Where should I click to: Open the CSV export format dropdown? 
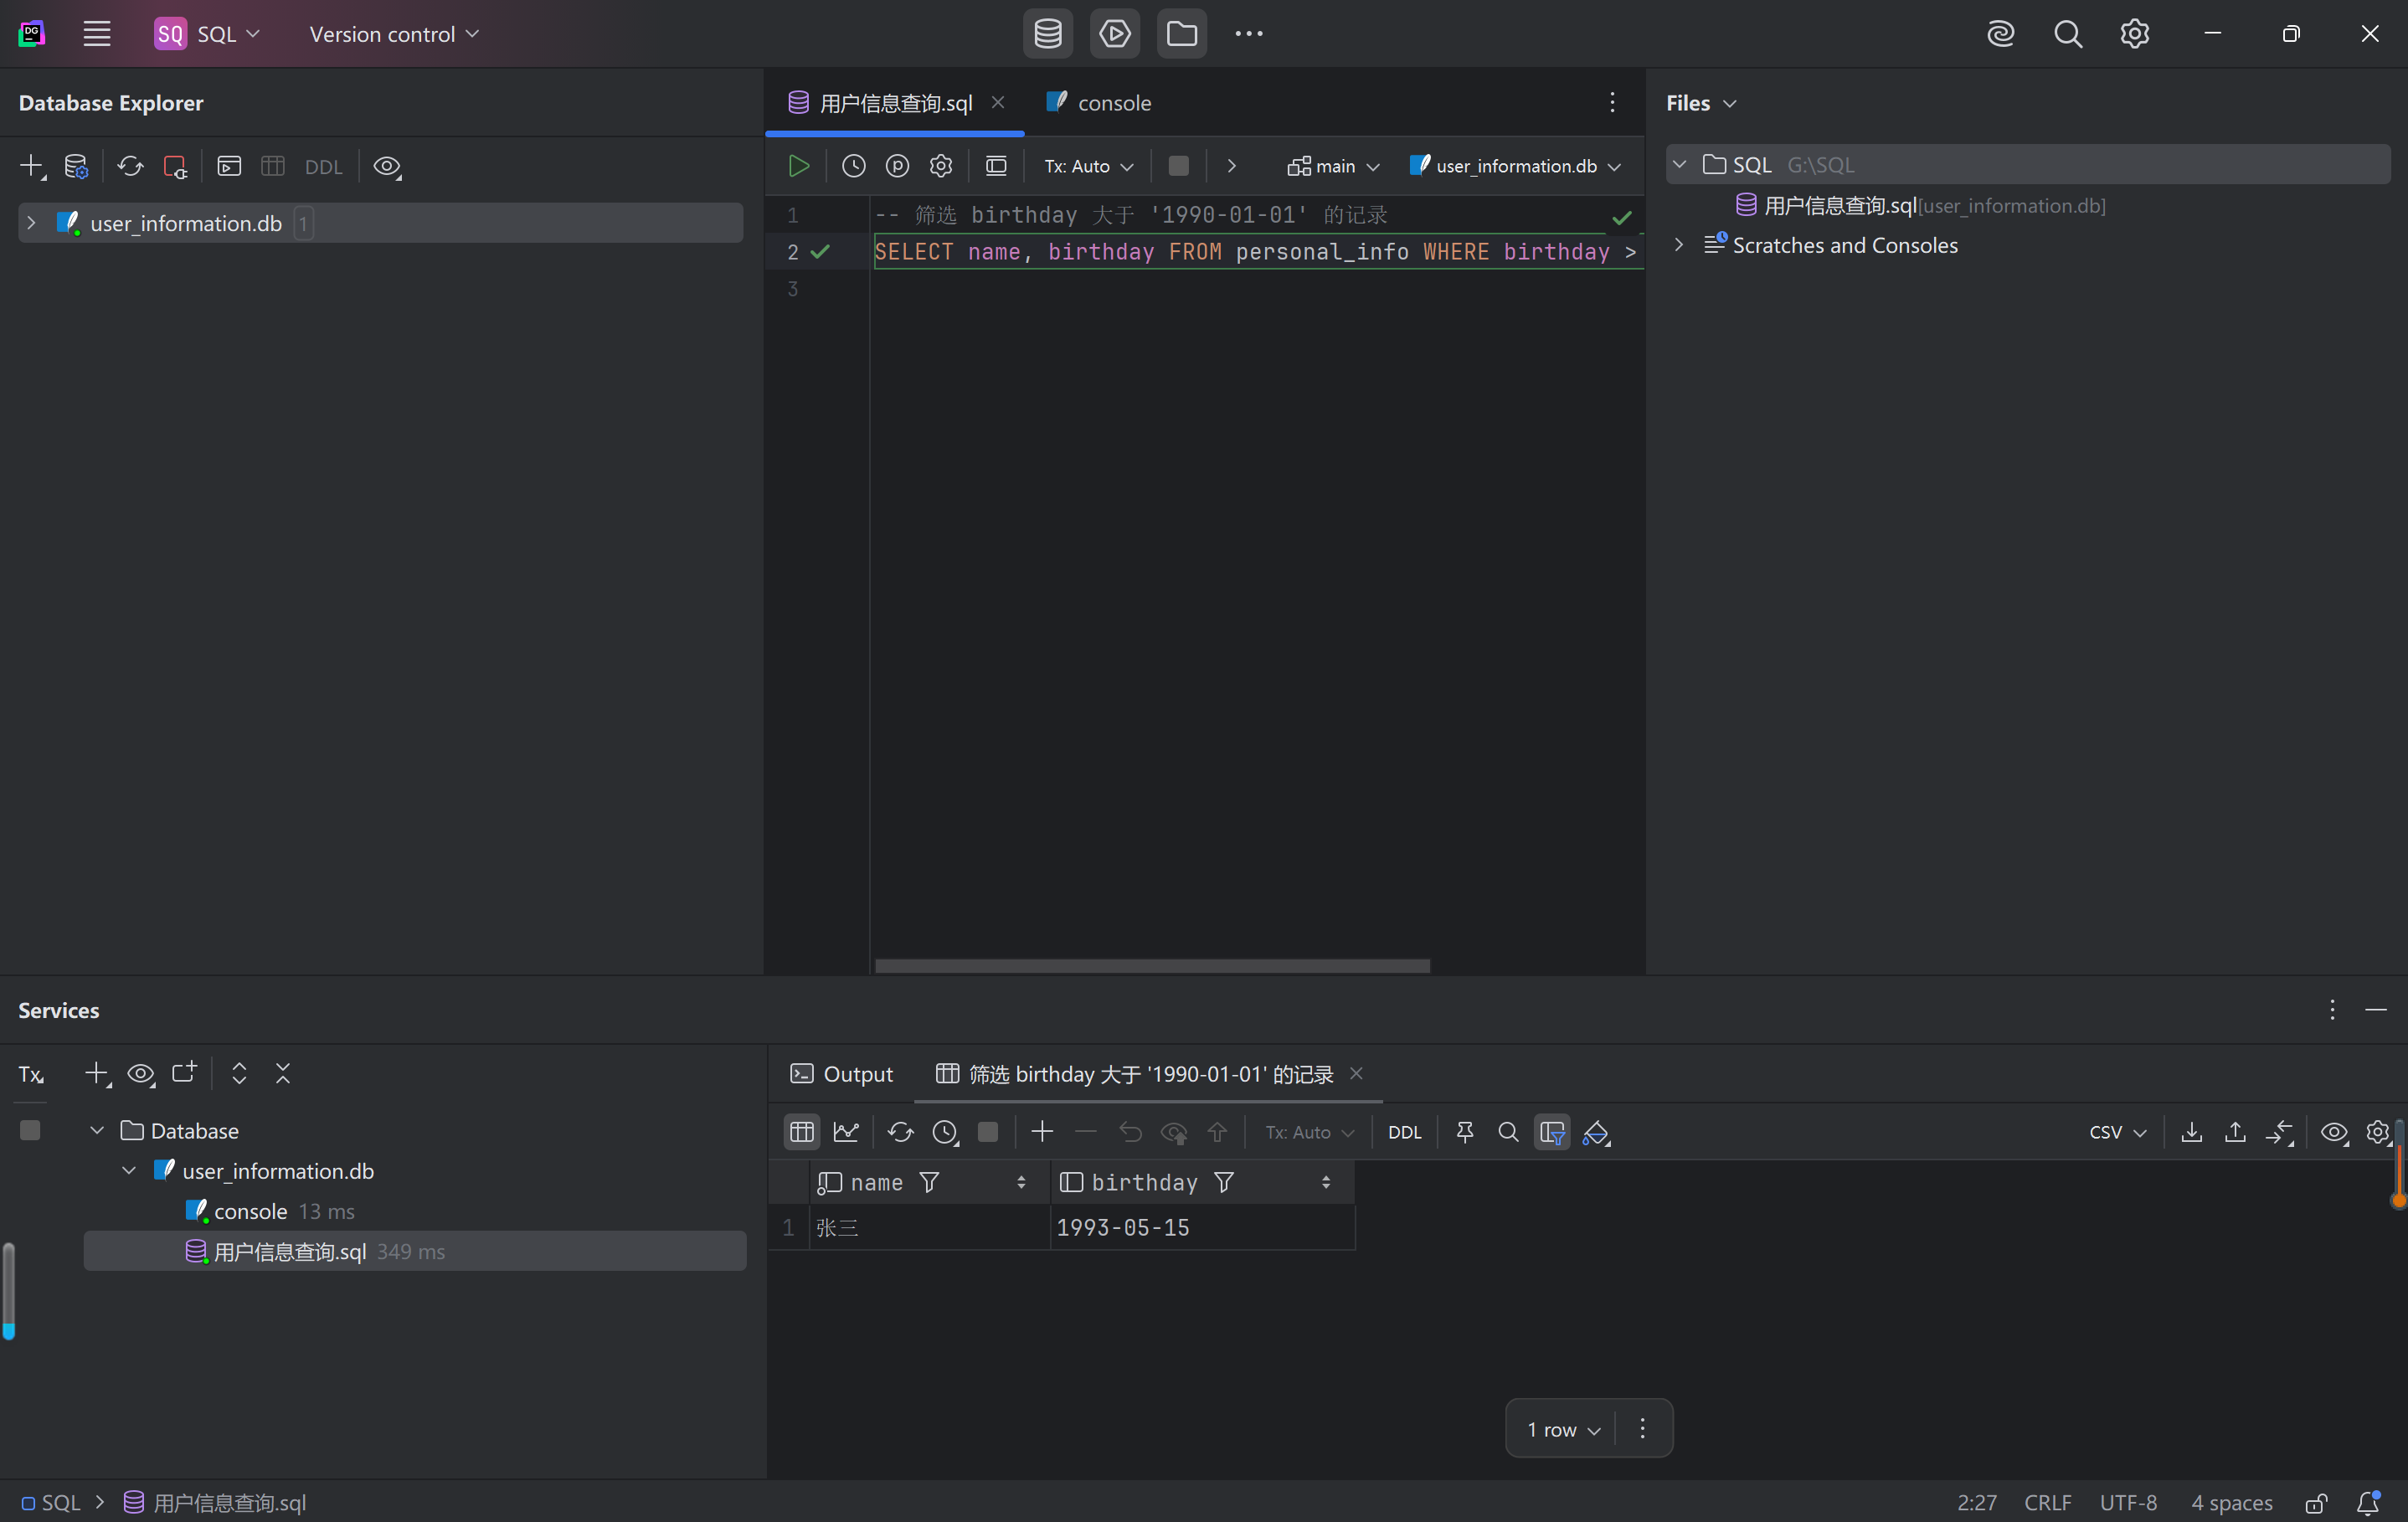pos(2117,1132)
